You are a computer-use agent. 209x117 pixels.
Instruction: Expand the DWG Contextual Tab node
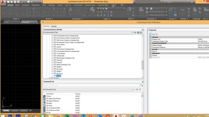tap(52, 65)
